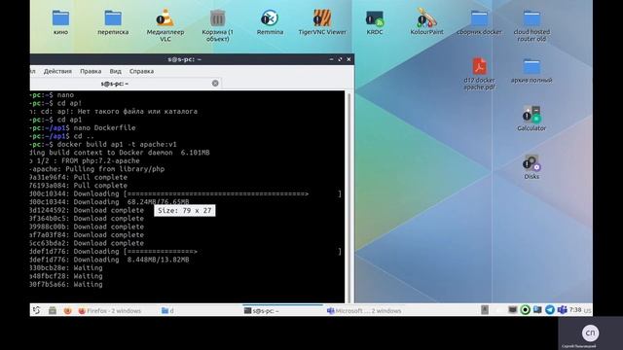Open the d12 docker apache.pdf file
Screen dimensions: 623x350
pyautogui.click(x=479, y=74)
